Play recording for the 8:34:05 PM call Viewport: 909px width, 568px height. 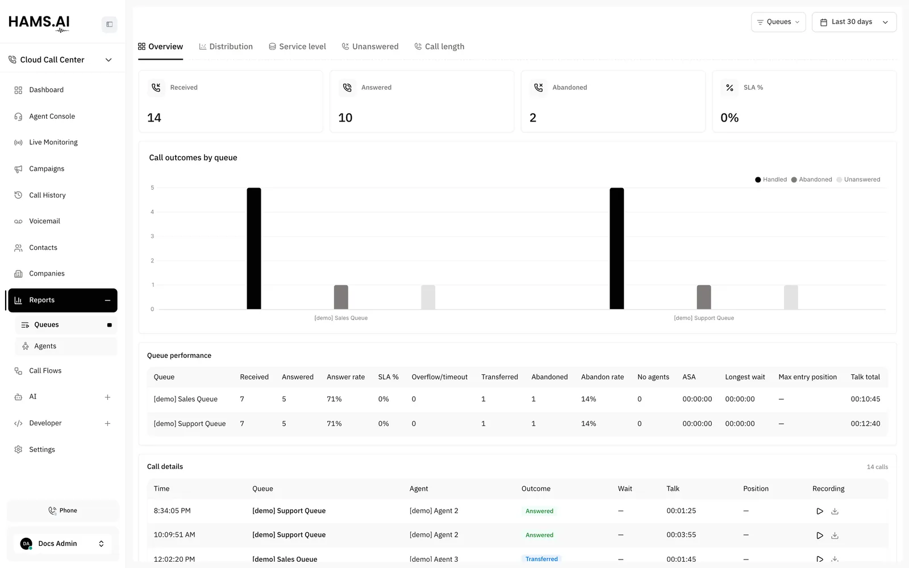tap(819, 511)
